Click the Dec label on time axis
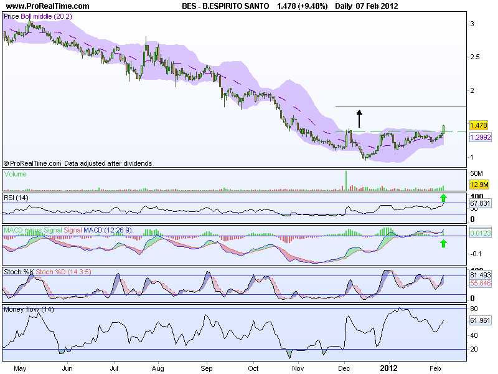This screenshot has width=498, height=374. [x=344, y=368]
